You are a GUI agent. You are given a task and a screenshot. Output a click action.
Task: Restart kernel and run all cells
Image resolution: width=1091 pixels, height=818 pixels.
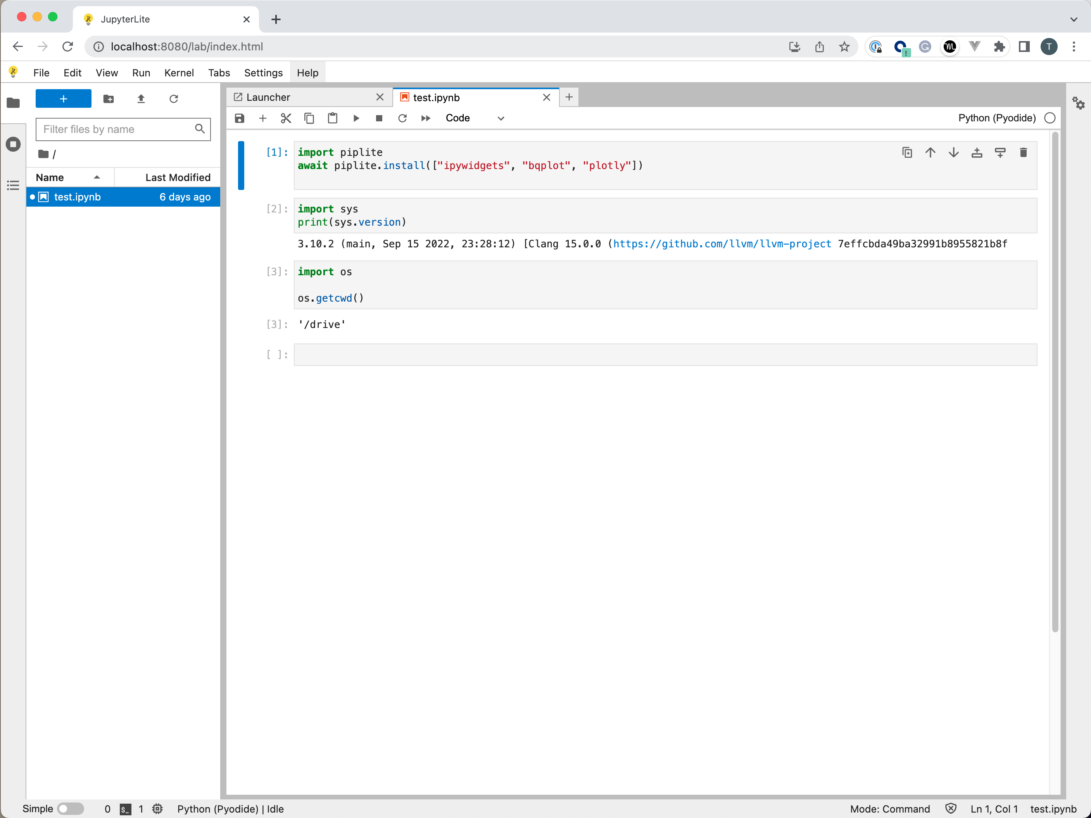[x=426, y=118]
